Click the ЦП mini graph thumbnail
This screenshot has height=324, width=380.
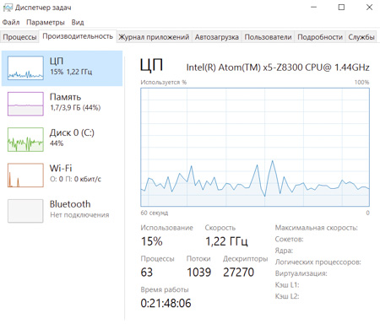(25, 68)
